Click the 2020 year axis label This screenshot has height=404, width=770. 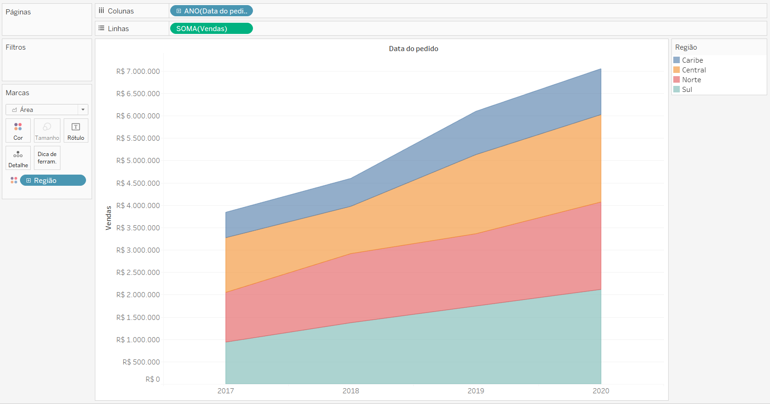(x=601, y=391)
